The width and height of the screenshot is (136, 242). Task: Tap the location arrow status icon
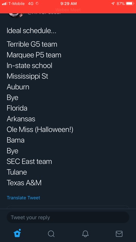[x=113, y=3]
